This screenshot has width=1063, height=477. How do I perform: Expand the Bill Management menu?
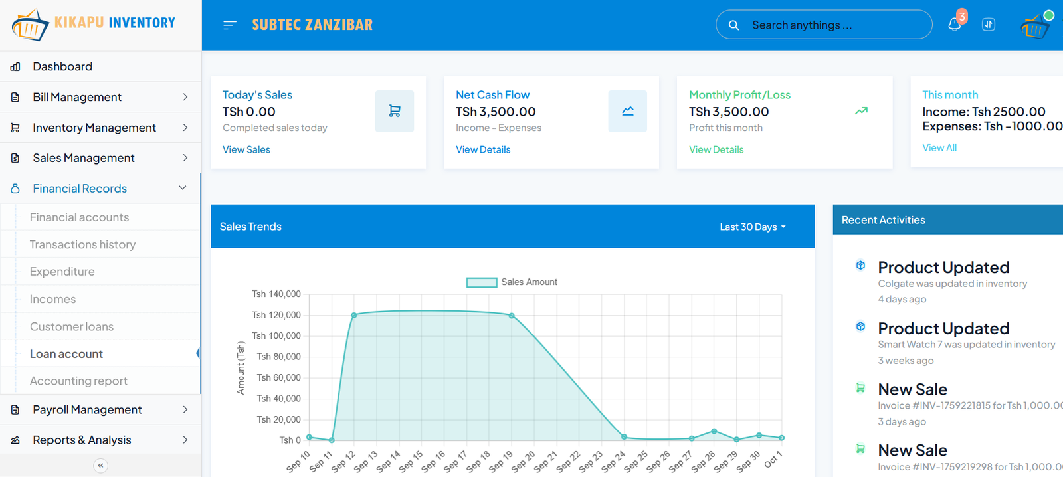(100, 97)
